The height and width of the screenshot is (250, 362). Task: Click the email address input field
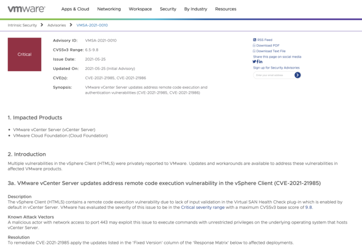tap(274, 75)
